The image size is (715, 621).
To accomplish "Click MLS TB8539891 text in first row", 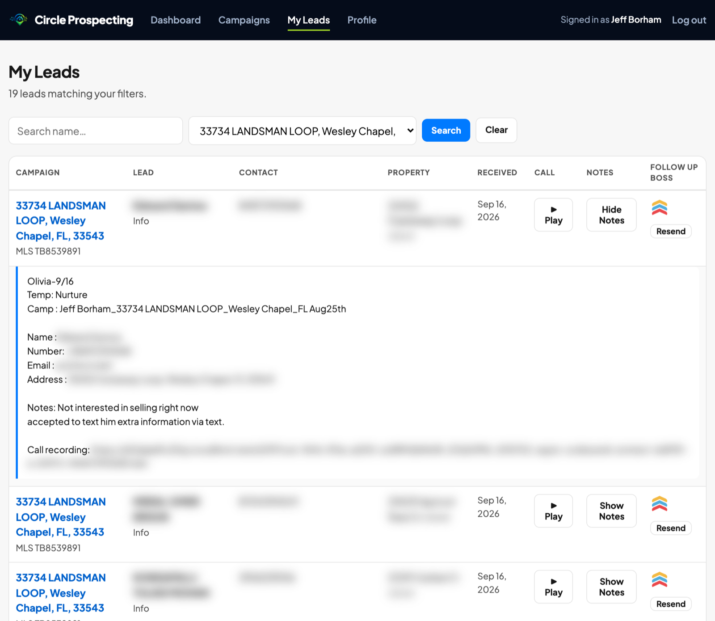I will (48, 251).
